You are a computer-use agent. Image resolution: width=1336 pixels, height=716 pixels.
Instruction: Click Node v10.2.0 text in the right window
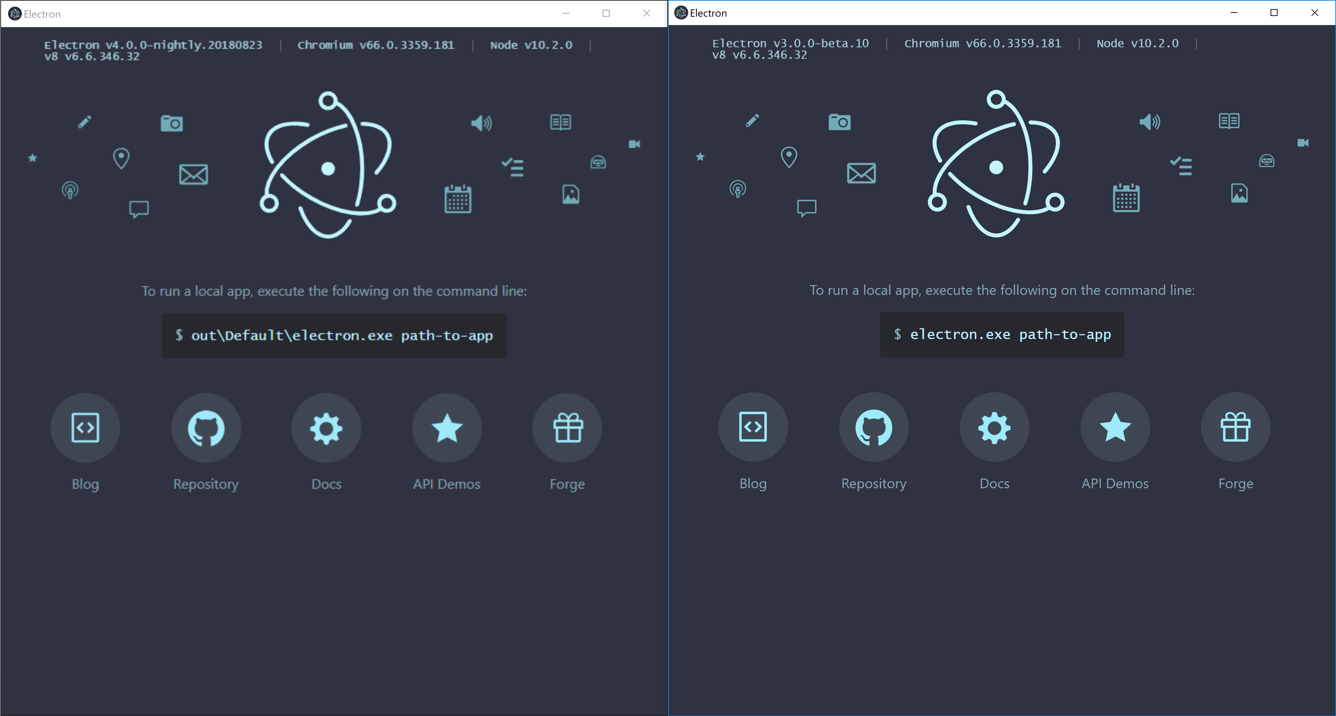click(1137, 43)
